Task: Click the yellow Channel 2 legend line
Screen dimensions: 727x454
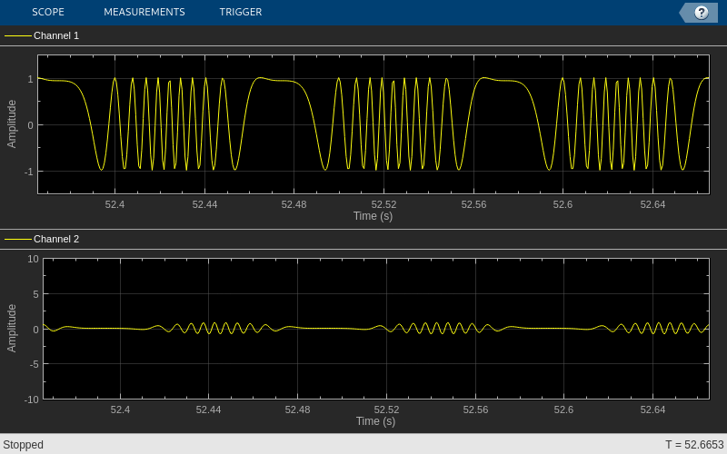Action: coord(18,239)
